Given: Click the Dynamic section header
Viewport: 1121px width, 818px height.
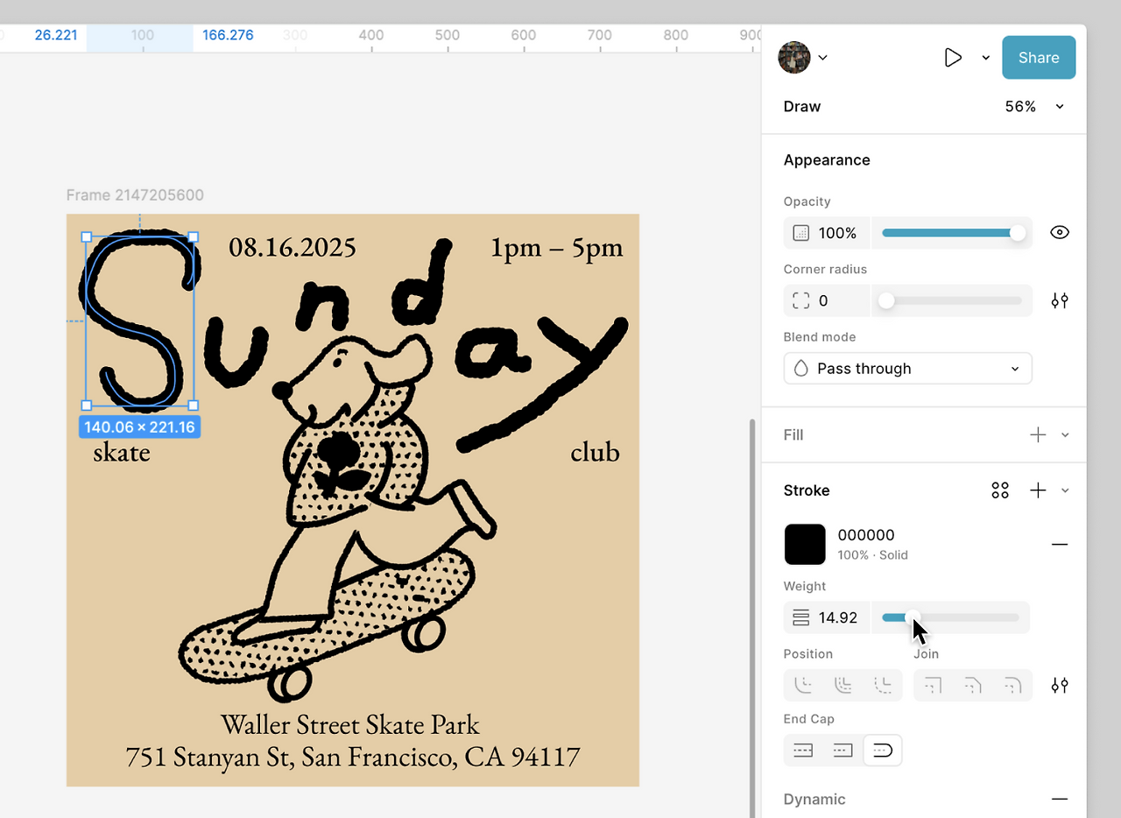Looking at the screenshot, I should (814, 799).
